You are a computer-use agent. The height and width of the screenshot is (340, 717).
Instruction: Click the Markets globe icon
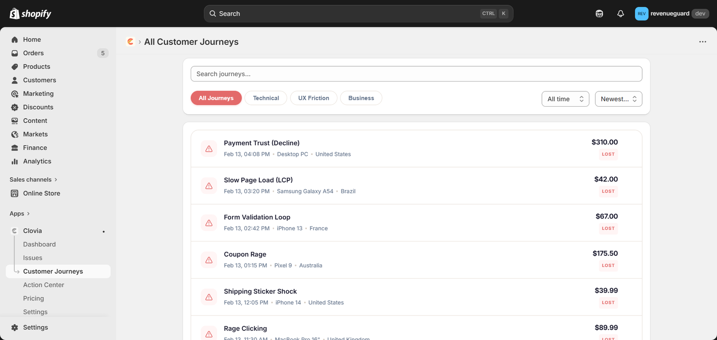pyautogui.click(x=15, y=134)
